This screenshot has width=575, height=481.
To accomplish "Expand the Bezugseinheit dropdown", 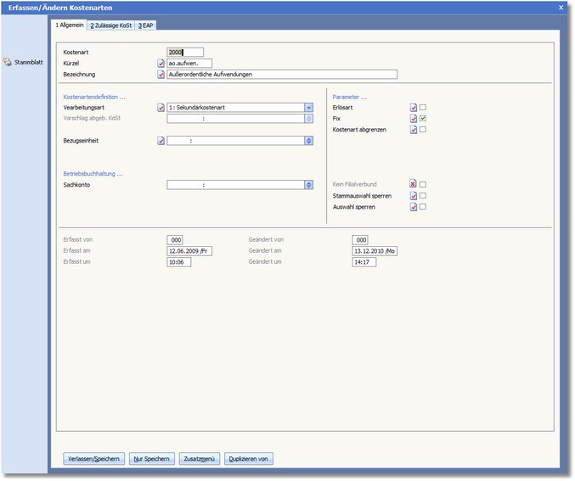I will [308, 141].
